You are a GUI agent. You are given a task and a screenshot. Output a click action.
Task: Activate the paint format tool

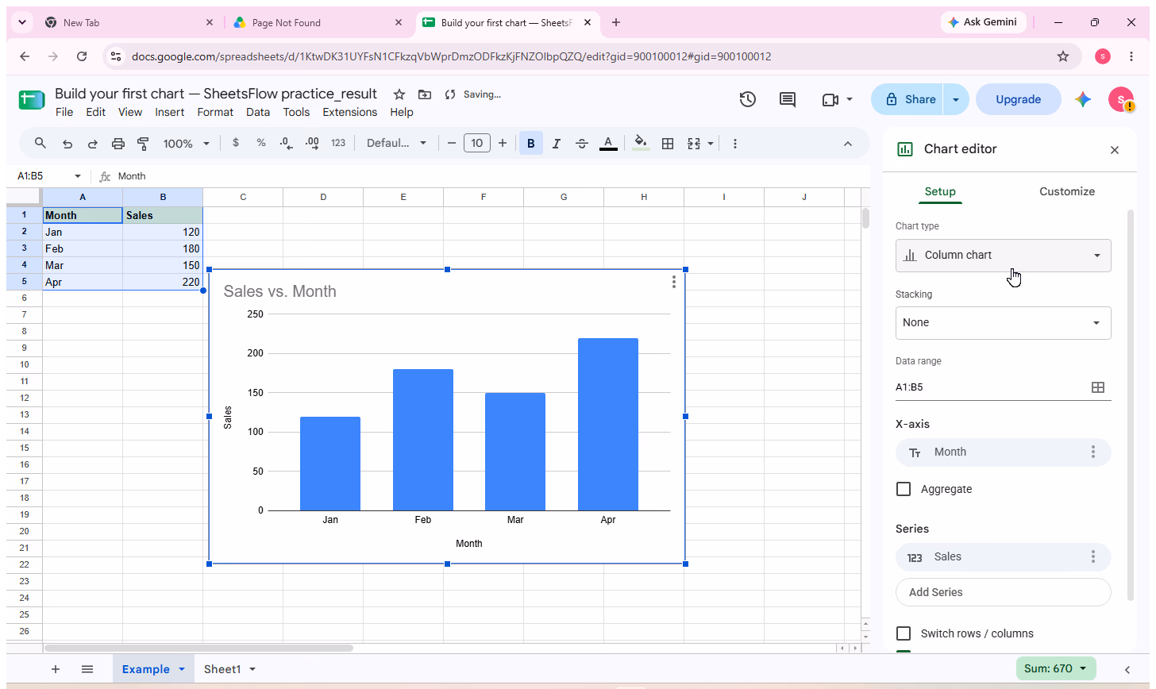pos(144,144)
